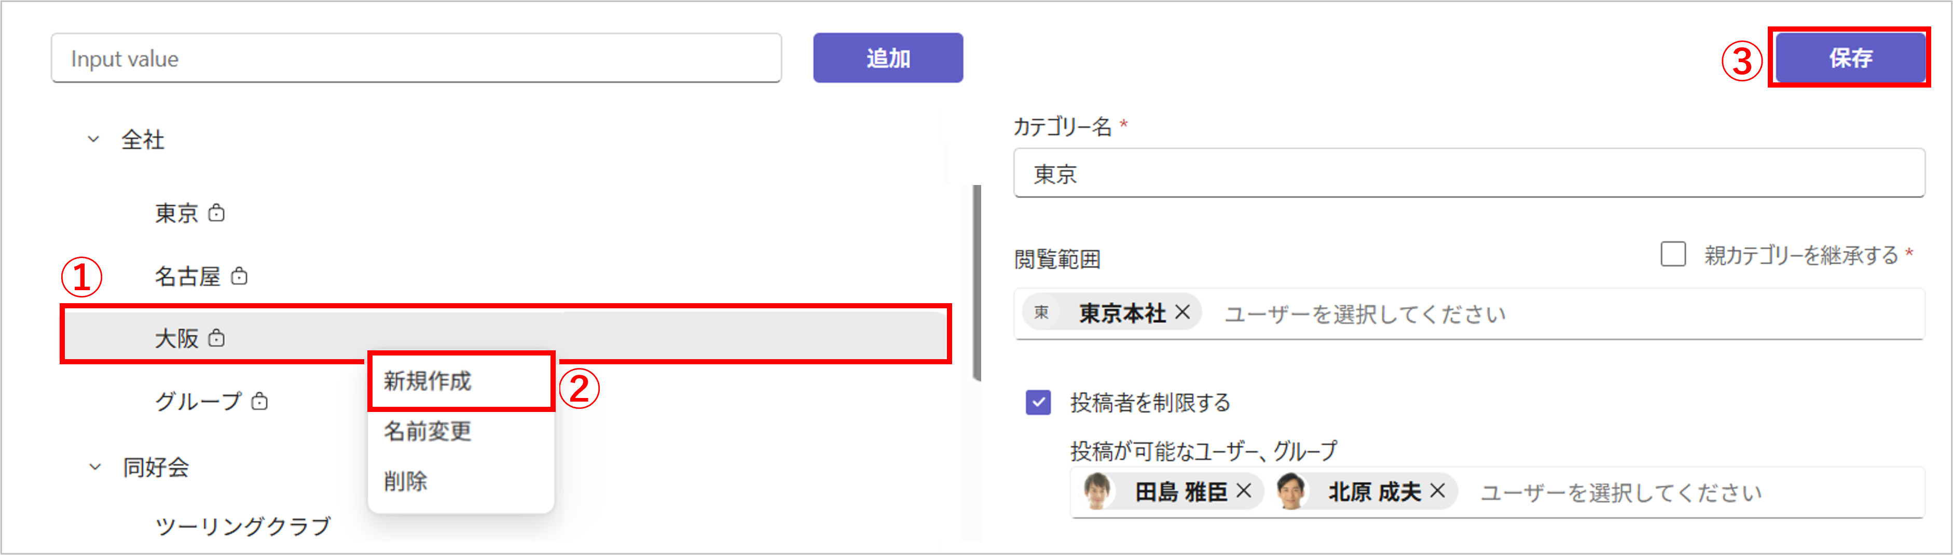Image resolution: width=1953 pixels, height=555 pixels.
Task: Select the ツーリングクラブ tree item
Action: [x=243, y=525]
